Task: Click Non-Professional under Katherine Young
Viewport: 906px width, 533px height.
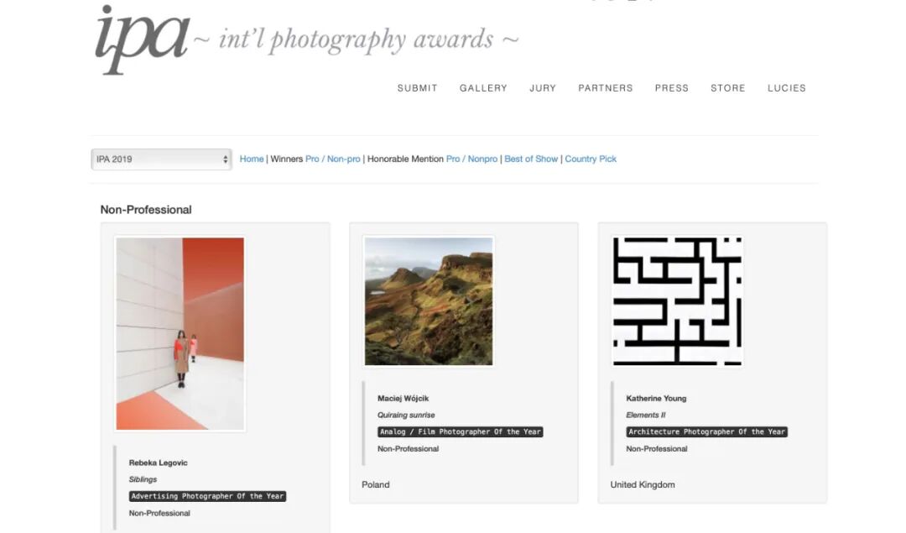Action: point(657,448)
